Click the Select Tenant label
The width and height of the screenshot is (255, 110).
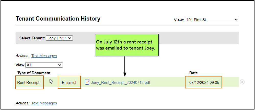[32, 38]
